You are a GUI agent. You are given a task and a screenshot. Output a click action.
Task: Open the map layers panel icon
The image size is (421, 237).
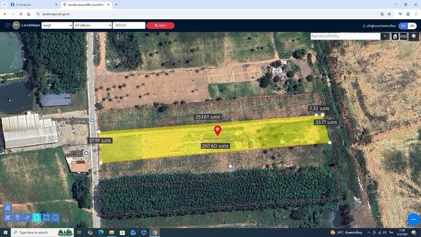click(x=414, y=36)
